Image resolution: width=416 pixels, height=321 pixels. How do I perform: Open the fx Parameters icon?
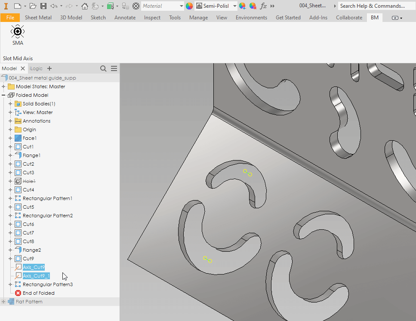[x=263, y=6]
